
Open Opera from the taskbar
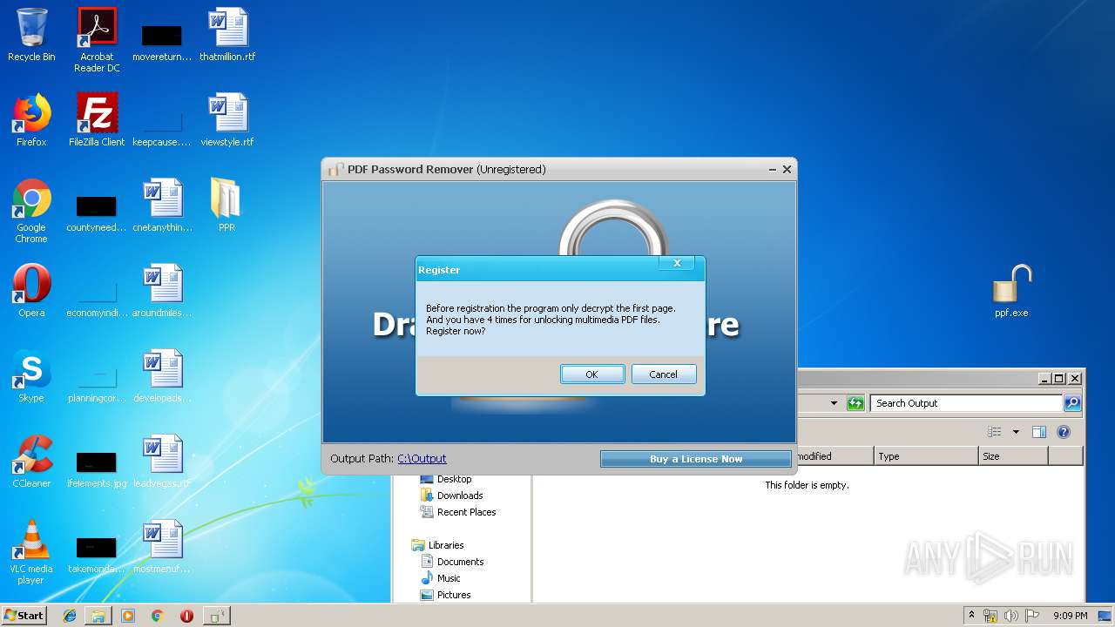coord(186,616)
